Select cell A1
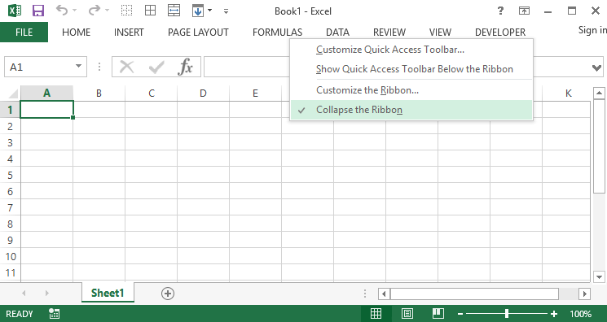This screenshot has width=607, height=322. click(x=46, y=110)
